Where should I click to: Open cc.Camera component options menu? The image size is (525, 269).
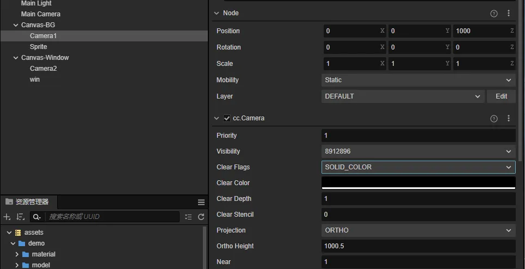tap(509, 118)
